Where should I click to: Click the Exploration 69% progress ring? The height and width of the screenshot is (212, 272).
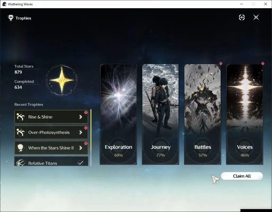(x=119, y=151)
